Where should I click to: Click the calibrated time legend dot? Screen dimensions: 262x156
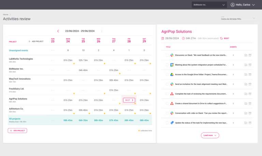pyautogui.click(x=139, y=131)
